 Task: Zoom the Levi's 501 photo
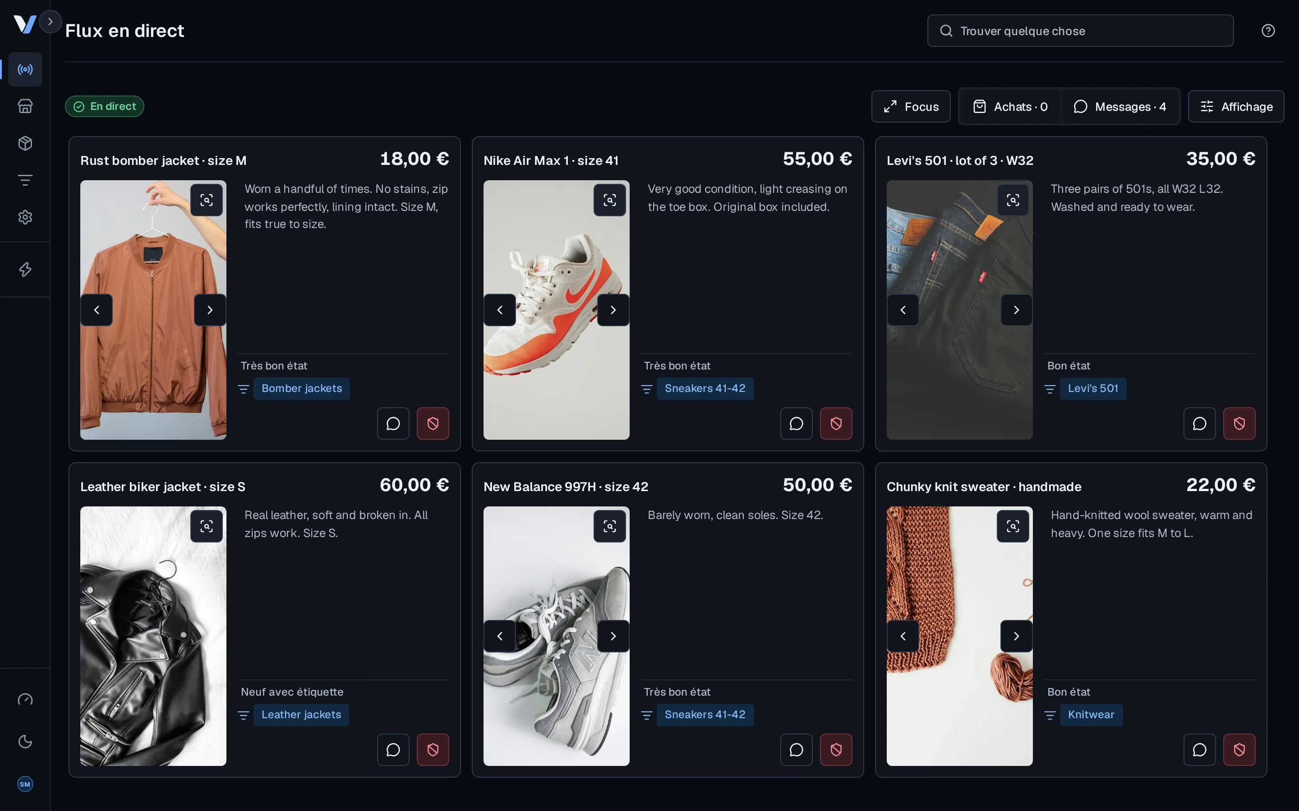(x=1013, y=200)
